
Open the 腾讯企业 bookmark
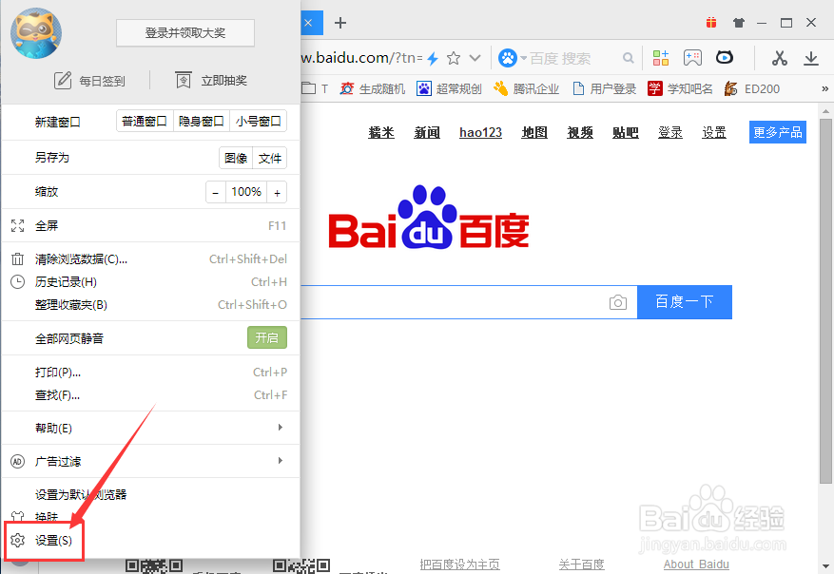(526, 88)
